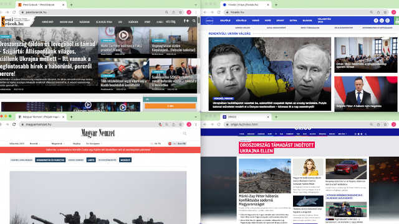Open the BELFÖLD menu on hirado.hu
The image size is (399, 224).
pos(225,21)
